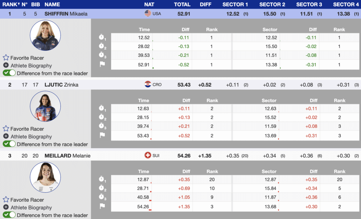Image resolution: width=361 pixels, height=219 pixels.
Task: Toggle Shiffrin's Difference from the race leader switch
Action: point(9,73)
